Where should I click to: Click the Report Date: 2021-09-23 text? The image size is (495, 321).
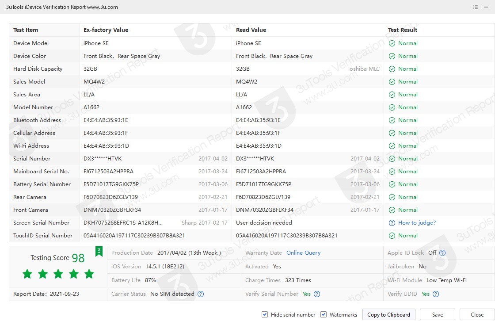(46, 294)
